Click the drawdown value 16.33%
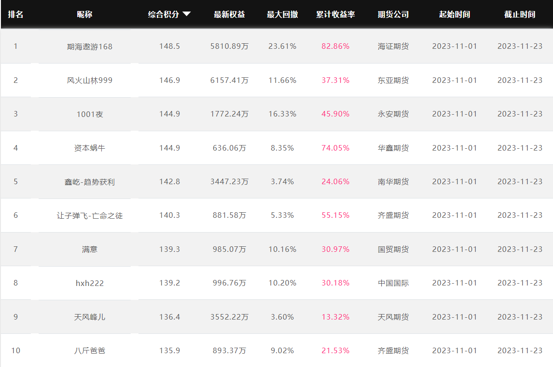This screenshot has height=367, width=553. 282,114
